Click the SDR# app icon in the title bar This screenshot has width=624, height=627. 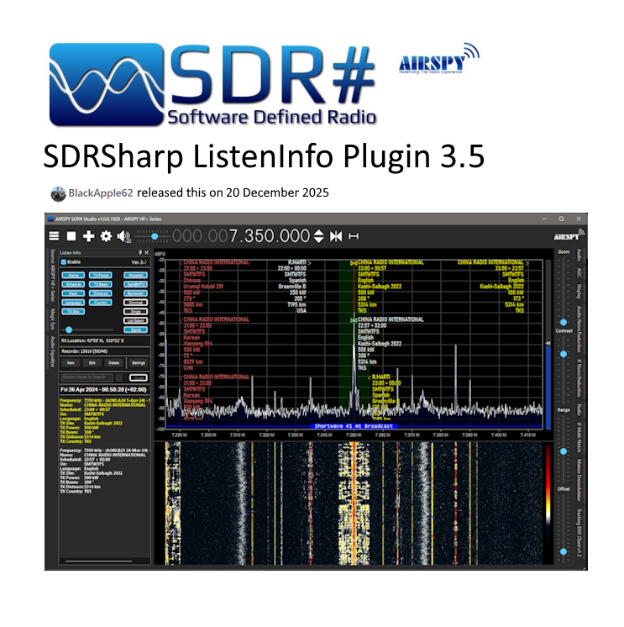(x=50, y=219)
